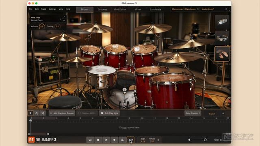
Task: Step to next instrument with down chevron
Action: (x=64, y=21)
